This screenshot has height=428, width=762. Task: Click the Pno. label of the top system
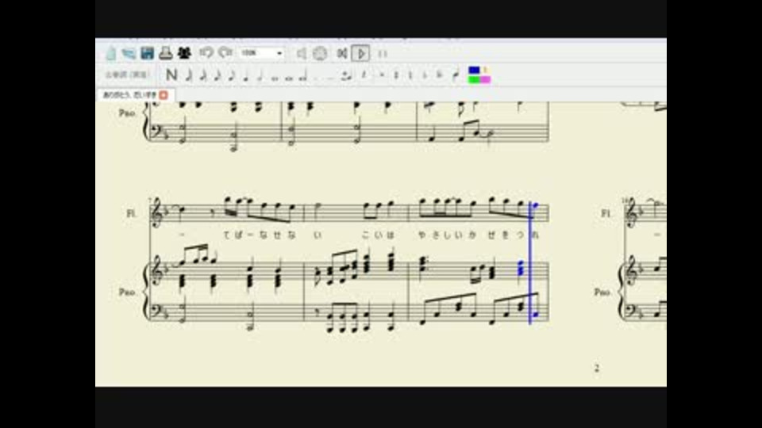click(x=127, y=113)
